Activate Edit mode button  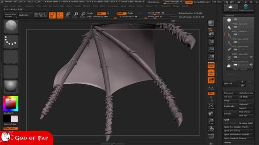52,15
